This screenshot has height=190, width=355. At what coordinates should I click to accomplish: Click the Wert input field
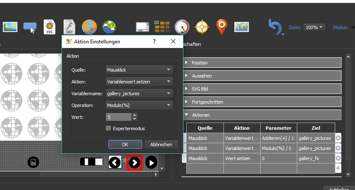(118, 117)
